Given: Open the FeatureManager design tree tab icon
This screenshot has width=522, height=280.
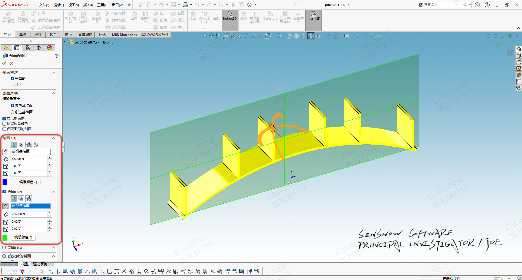Looking at the screenshot, I should [6, 48].
